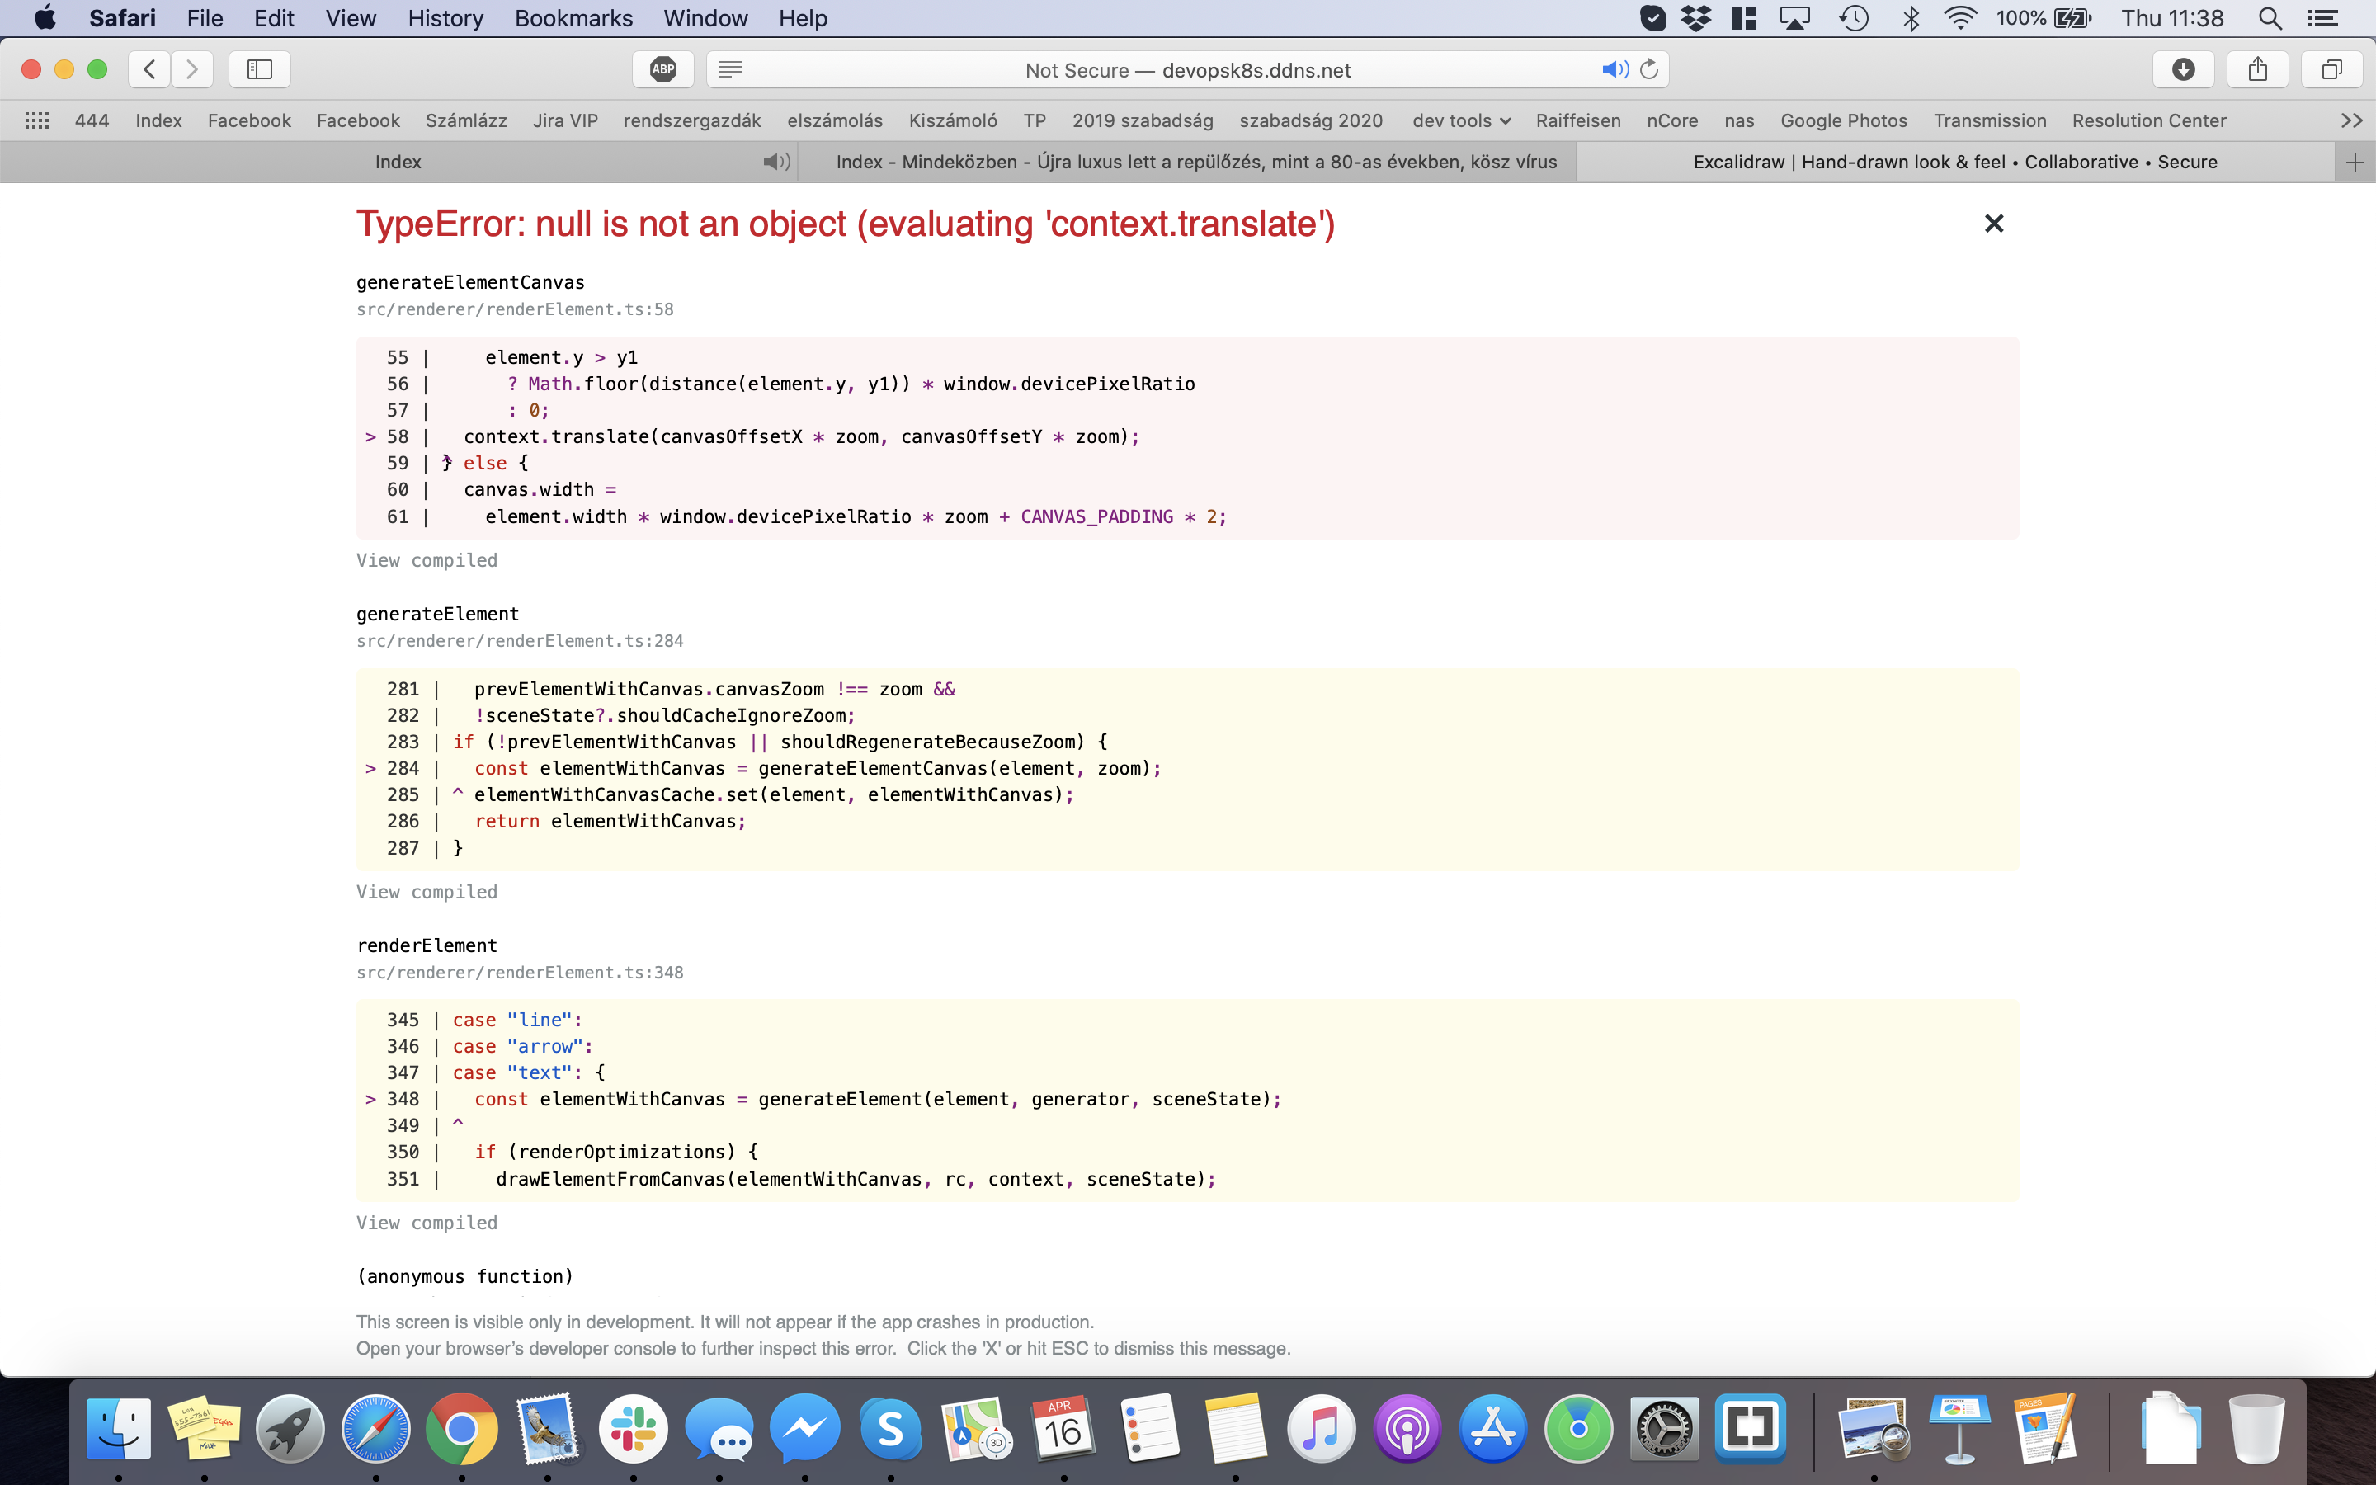Open the File menu
Image resolution: width=2376 pixels, height=1485 pixels.
coord(205,17)
